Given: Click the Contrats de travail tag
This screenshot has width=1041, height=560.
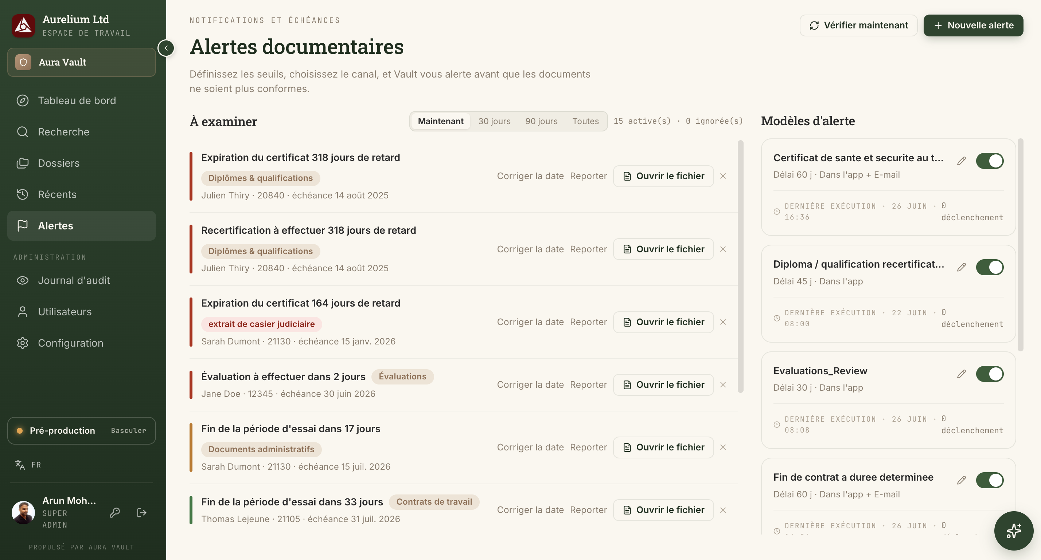Looking at the screenshot, I should point(434,501).
